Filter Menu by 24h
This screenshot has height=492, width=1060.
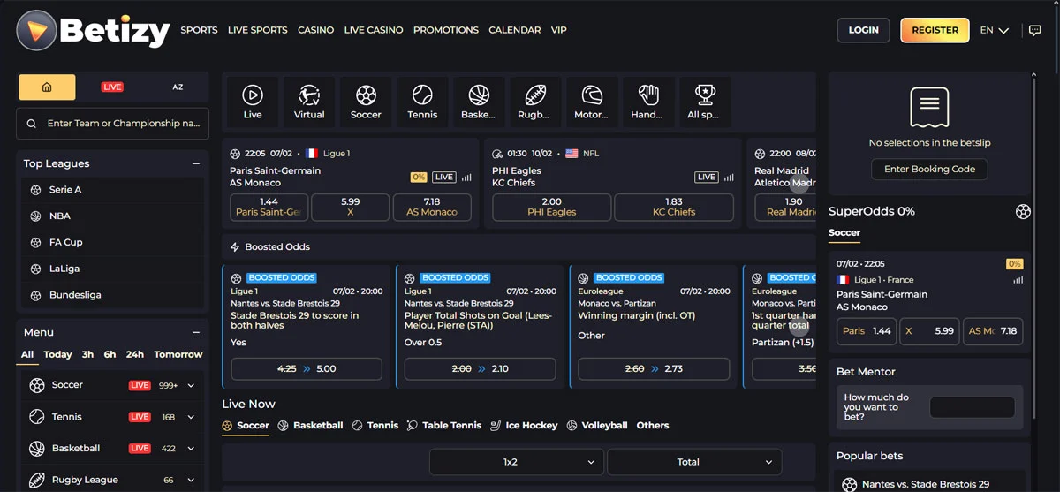click(x=135, y=354)
